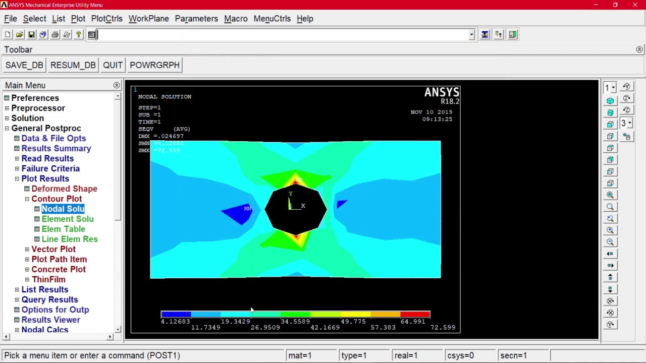Click the red segment of the contour legend
This screenshot has height=363, width=646.
415,315
